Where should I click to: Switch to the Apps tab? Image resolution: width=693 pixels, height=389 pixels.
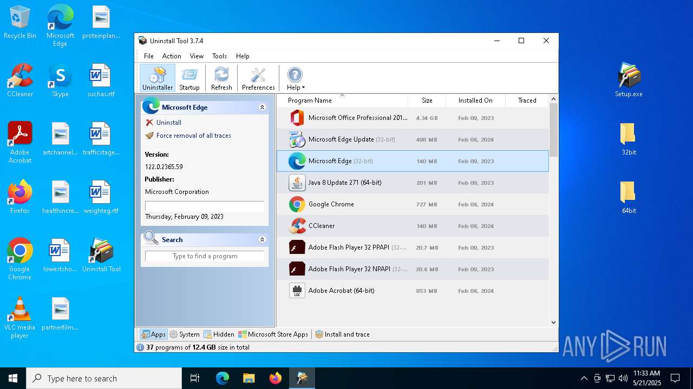pos(153,334)
